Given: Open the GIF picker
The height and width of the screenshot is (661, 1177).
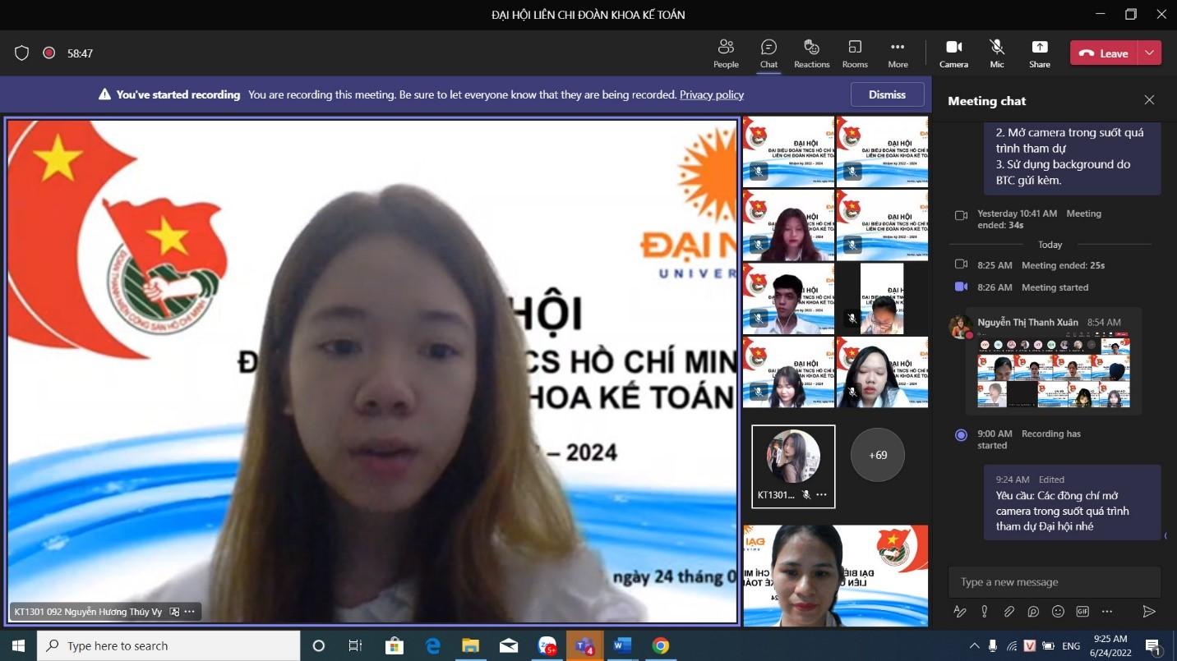Looking at the screenshot, I should click(1082, 612).
